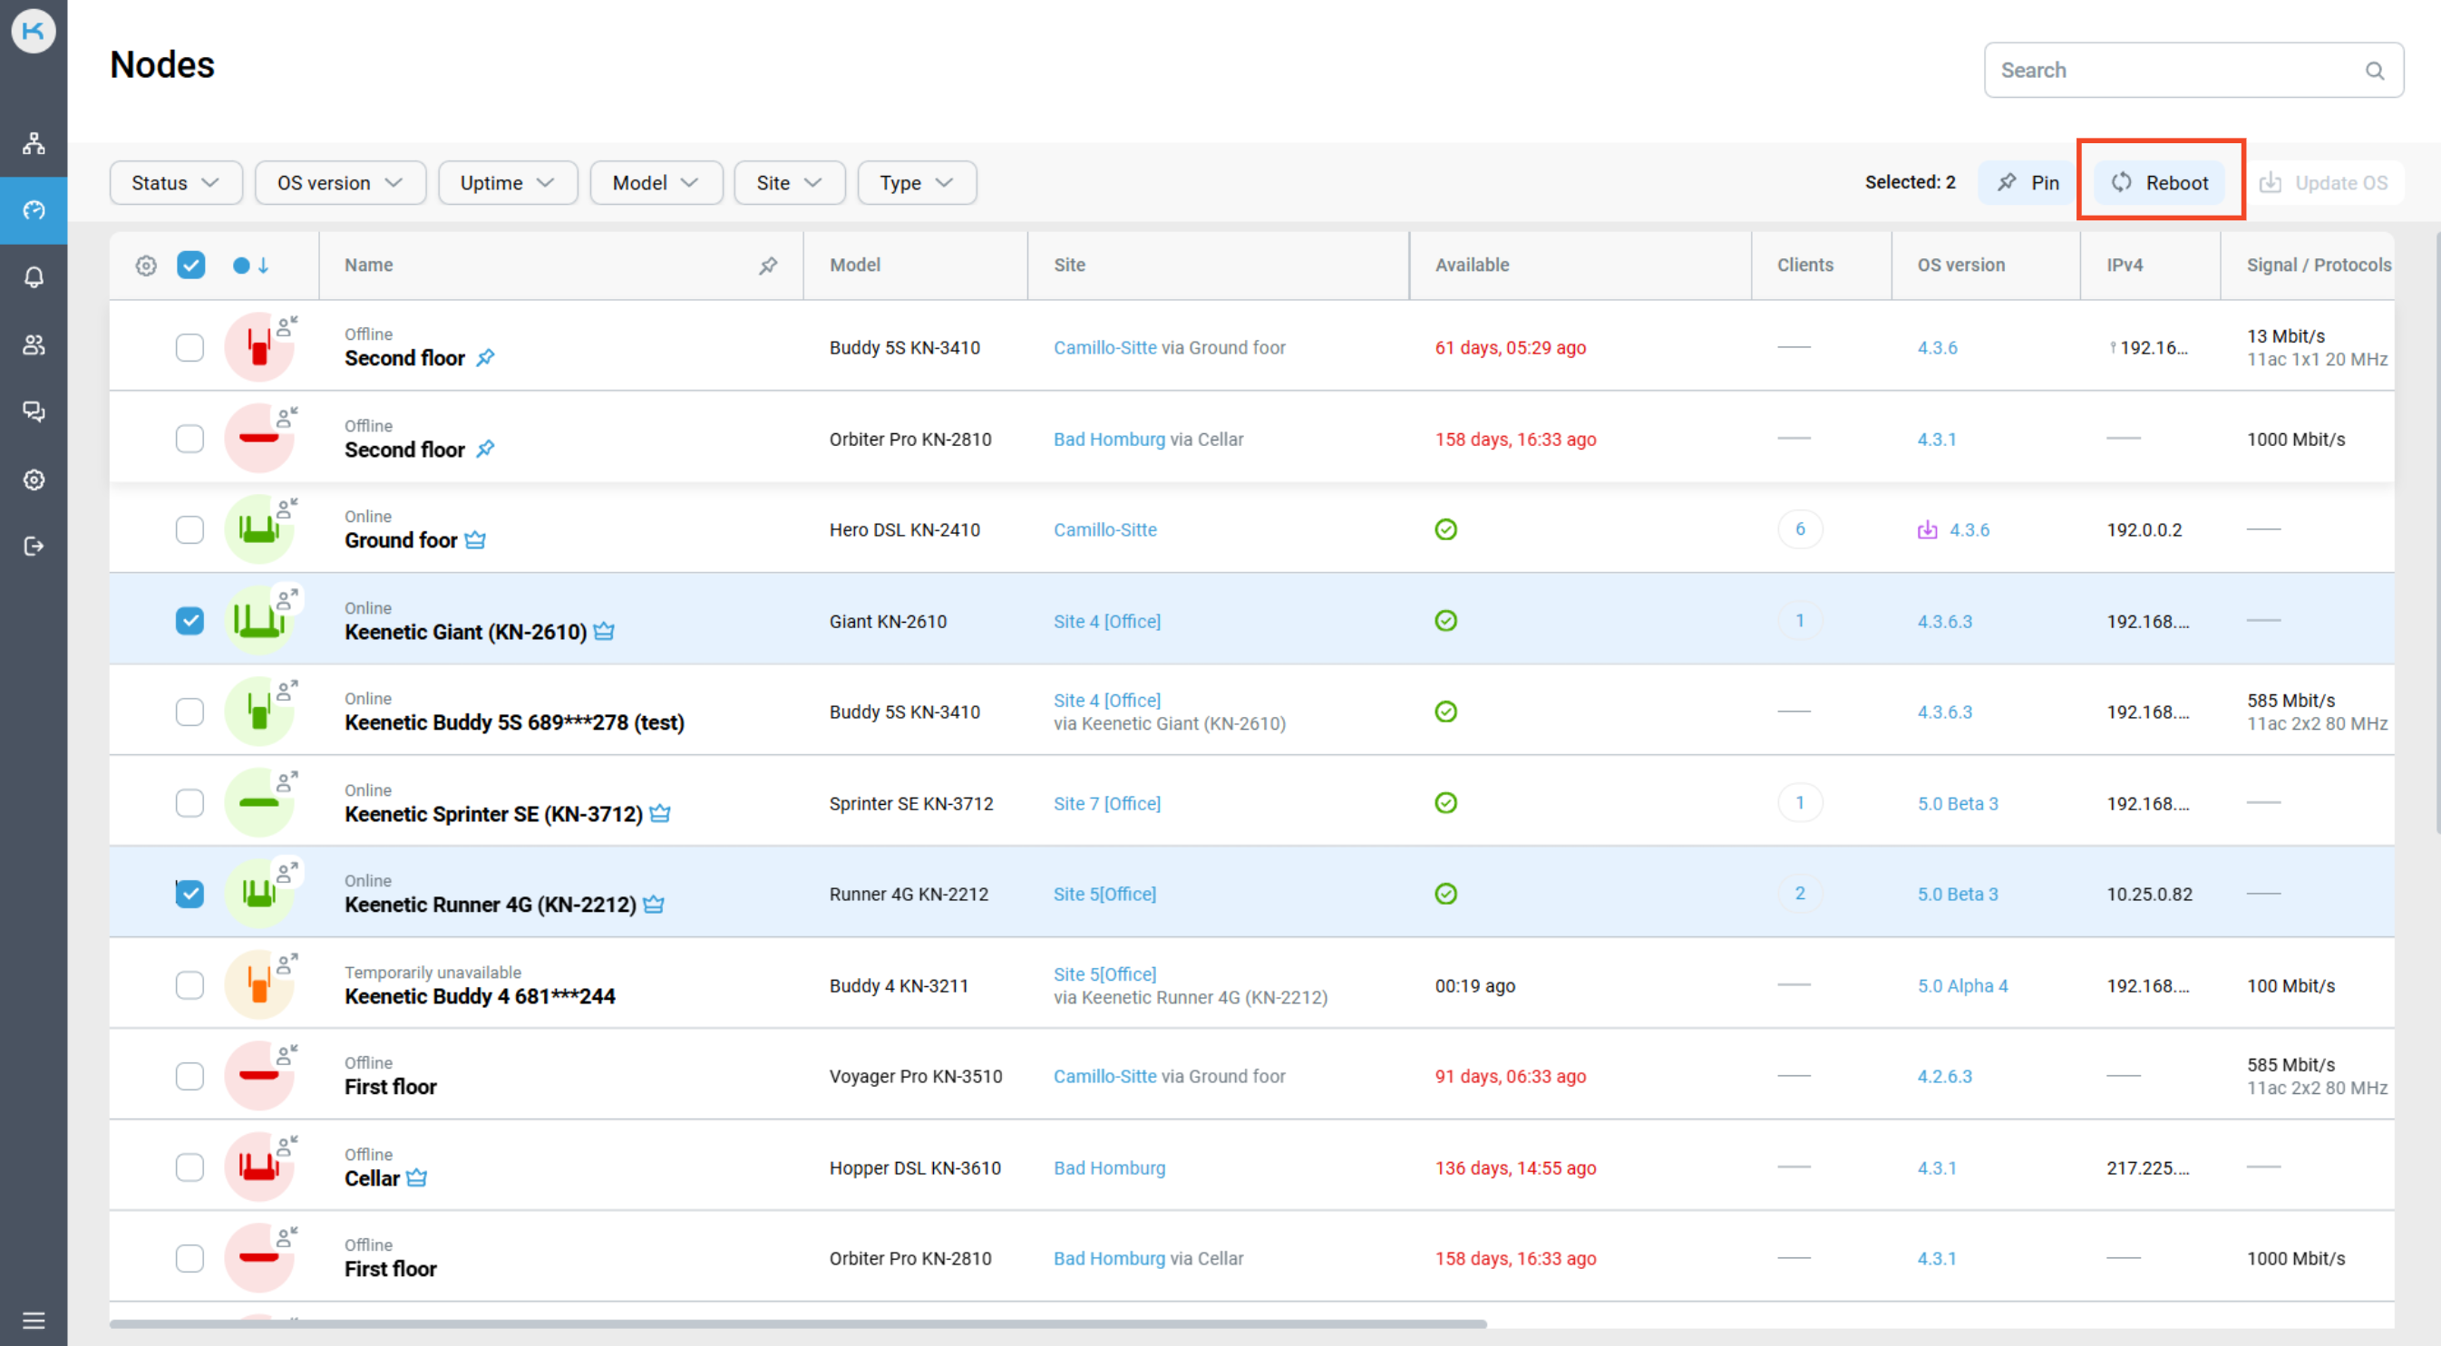2441x1346 pixels.
Task: Open notifications via the bell icon
Action: coord(34,277)
